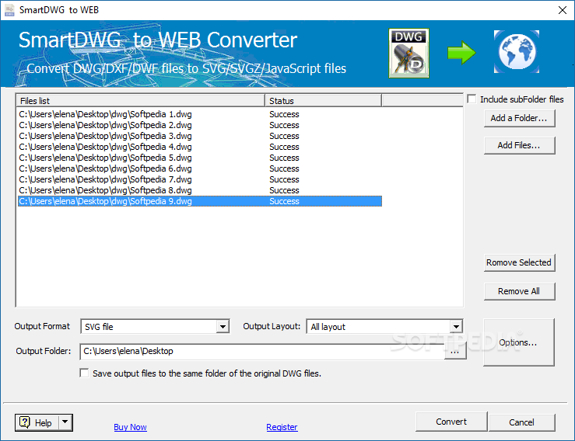Click the DWG file icon in banner
This screenshot has height=441, width=575.
[408, 54]
